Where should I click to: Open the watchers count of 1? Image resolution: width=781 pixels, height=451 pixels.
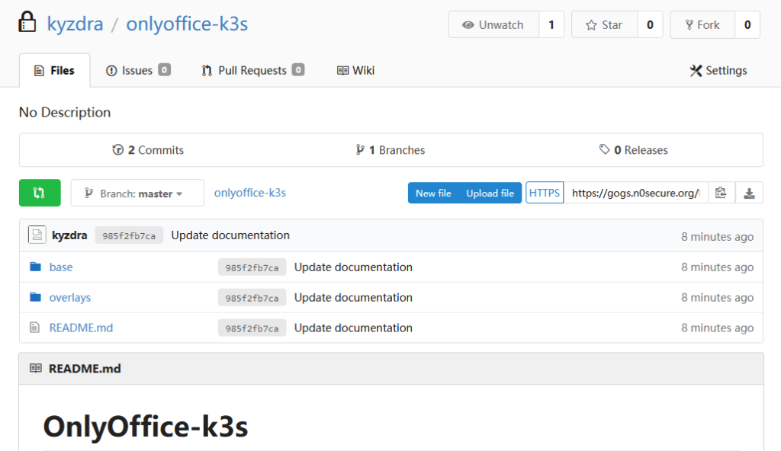coord(551,25)
